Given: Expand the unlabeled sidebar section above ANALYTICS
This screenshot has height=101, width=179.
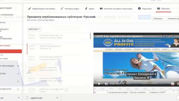Looking at the screenshot, I should point(18,81).
